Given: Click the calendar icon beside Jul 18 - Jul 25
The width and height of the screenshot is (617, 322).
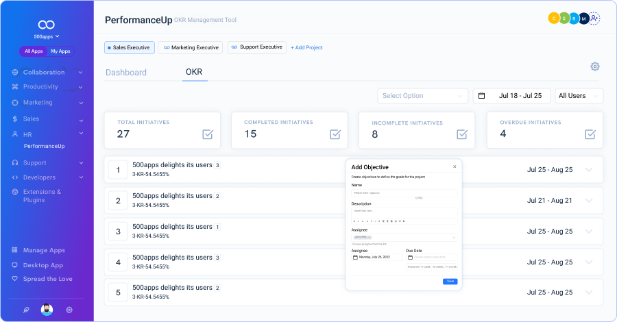Looking at the screenshot, I should [481, 96].
